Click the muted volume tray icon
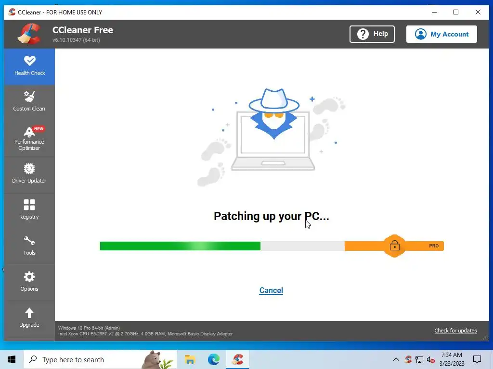Screen dimensions: 493x369 tap(430, 359)
